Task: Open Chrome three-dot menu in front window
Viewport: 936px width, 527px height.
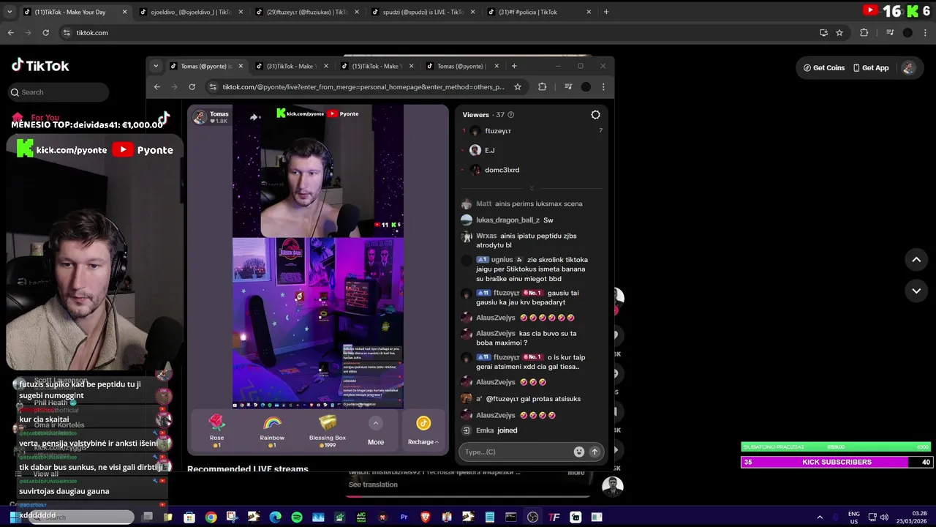Action: (603, 86)
